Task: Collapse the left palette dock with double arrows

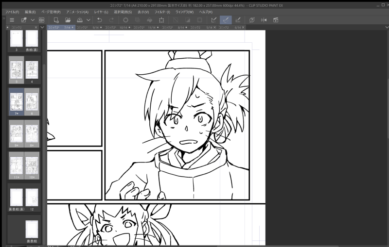Action: [3, 18]
